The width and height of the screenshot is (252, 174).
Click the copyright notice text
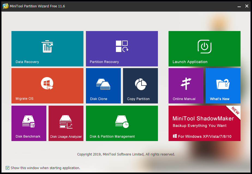[126, 154]
